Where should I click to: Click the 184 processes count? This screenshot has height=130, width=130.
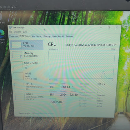(x=52, y=95)
